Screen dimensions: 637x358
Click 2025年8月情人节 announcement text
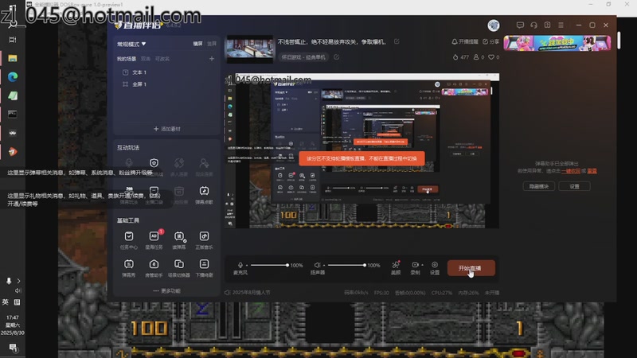pos(251,293)
